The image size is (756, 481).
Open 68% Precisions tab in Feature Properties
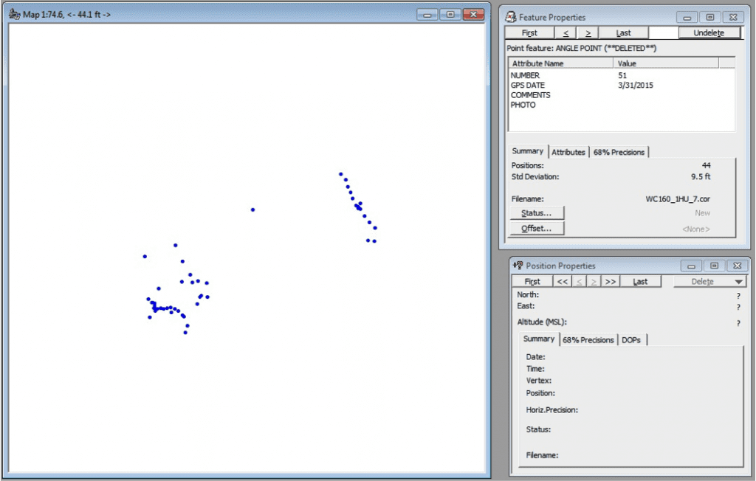(x=619, y=152)
